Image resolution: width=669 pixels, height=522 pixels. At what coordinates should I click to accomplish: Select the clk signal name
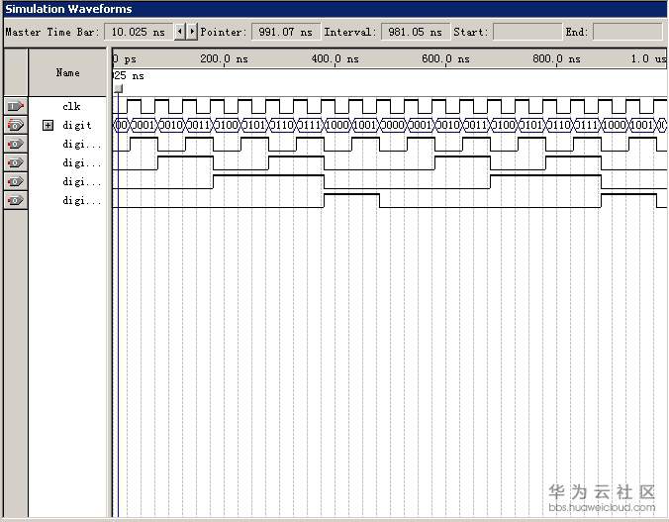click(x=71, y=106)
